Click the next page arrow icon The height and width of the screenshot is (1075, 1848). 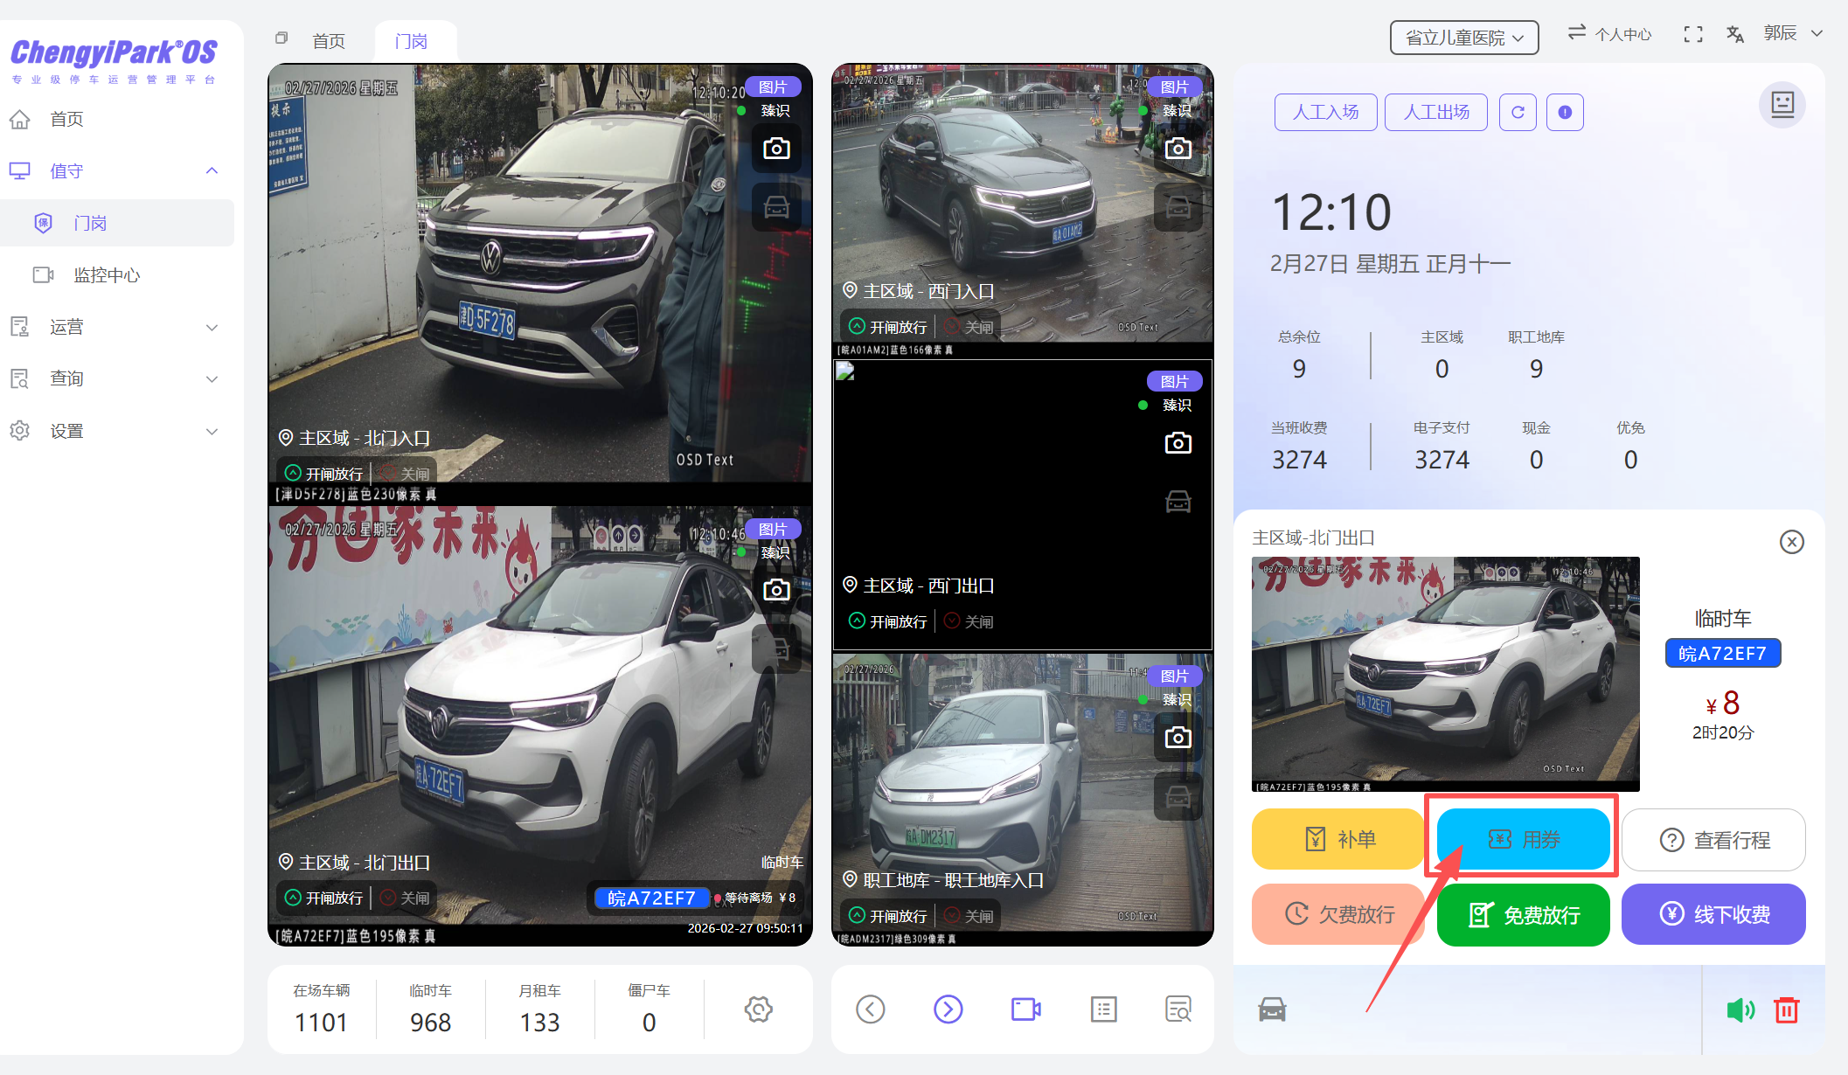coord(948,1009)
